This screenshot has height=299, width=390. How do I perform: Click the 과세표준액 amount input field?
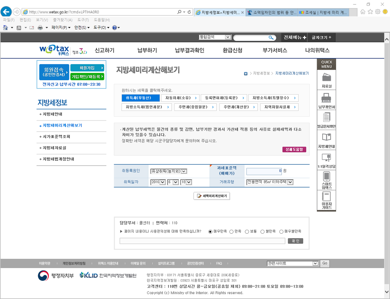pyautogui.click(x=264, y=171)
